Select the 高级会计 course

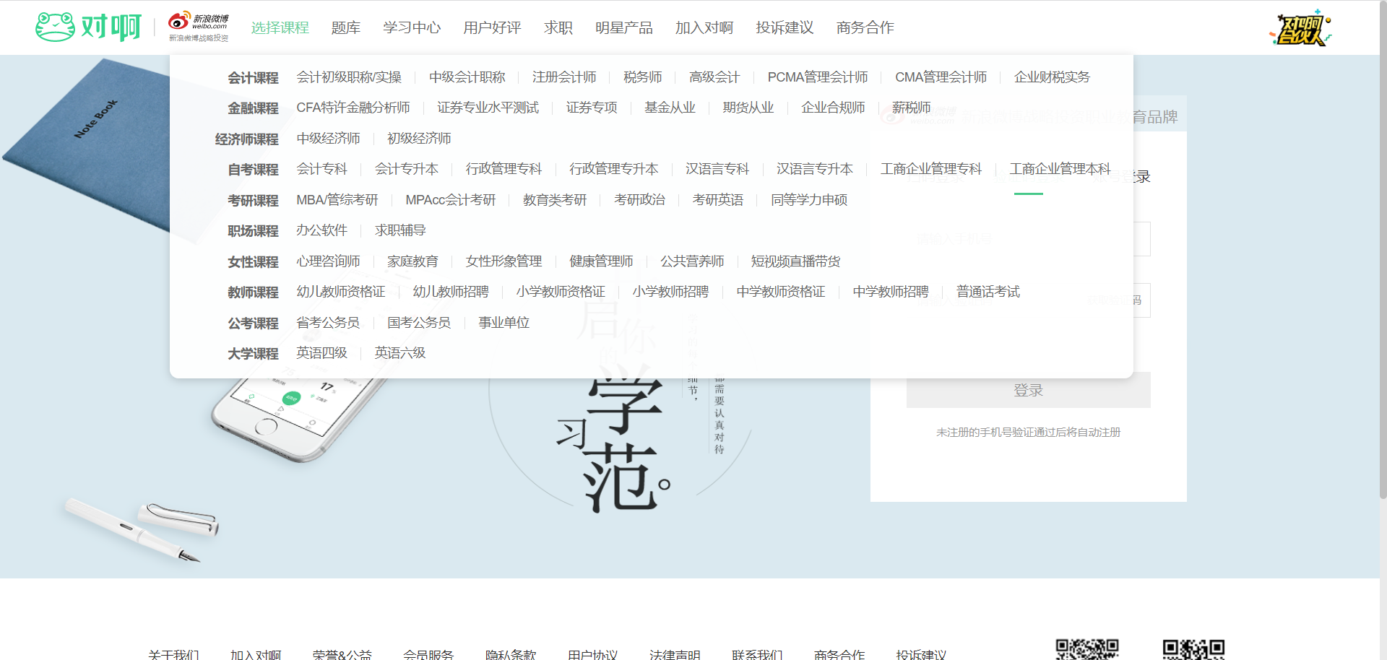coord(714,77)
